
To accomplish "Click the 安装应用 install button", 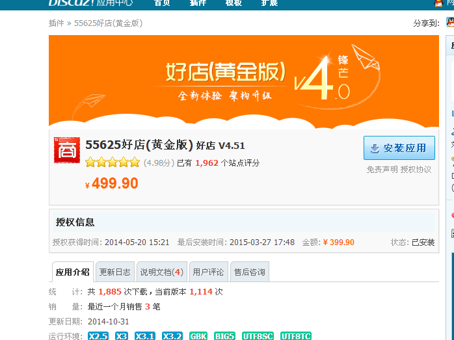I will click(x=399, y=148).
